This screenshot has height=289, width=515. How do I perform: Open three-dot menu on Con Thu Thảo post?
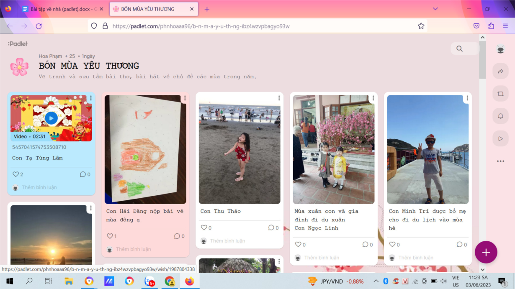click(x=279, y=98)
